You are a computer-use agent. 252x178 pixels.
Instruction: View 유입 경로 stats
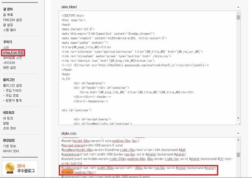(x=11, y=96)
